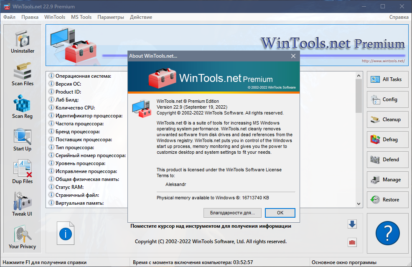Select the Исправление процессора row

coord(83,171)
